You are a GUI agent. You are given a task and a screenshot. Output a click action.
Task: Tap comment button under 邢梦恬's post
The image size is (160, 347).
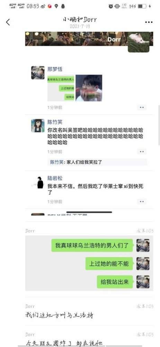[x=142, y=108]
